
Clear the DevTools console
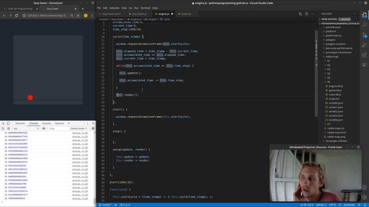point(9,129)
